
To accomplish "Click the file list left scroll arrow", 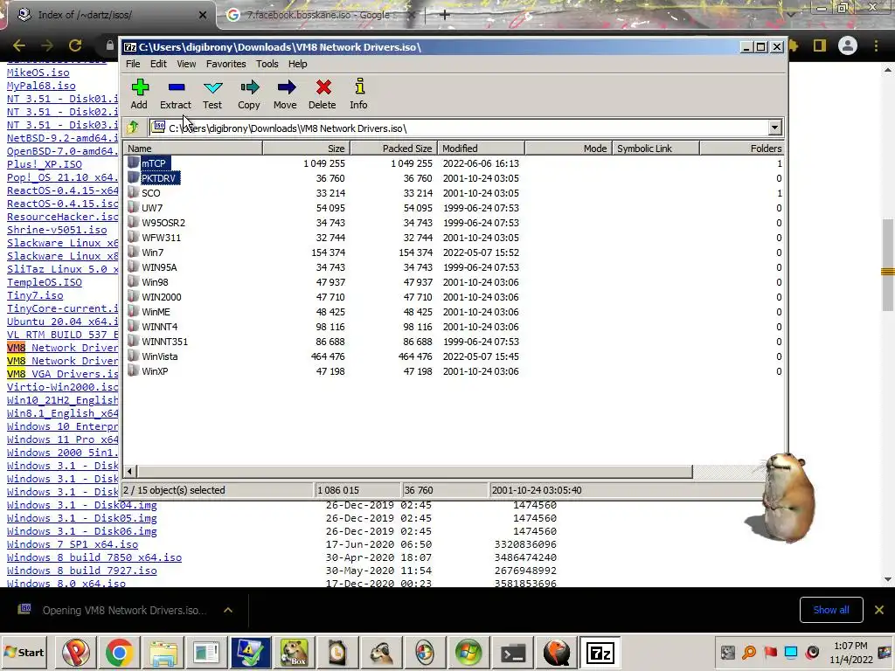I will [x=130, y=471].
